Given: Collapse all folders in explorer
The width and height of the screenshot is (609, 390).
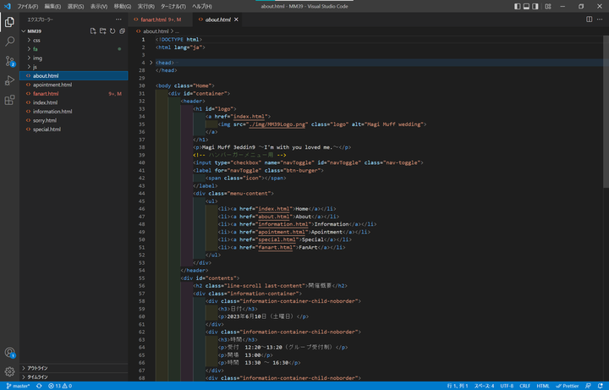Looking at the screenshot, I should tap(123, 31).
